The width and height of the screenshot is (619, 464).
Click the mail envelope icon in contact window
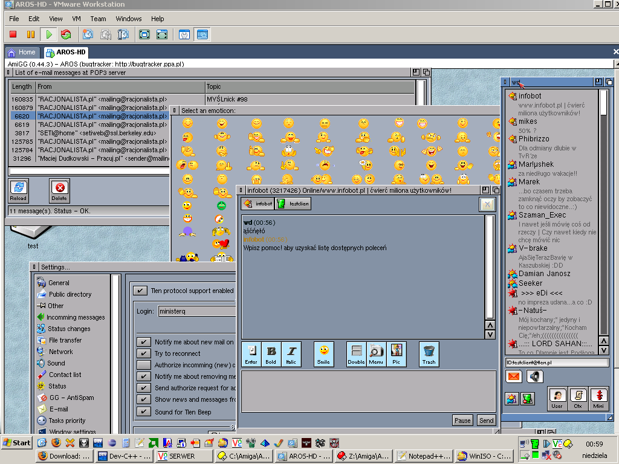click(514, 376)
